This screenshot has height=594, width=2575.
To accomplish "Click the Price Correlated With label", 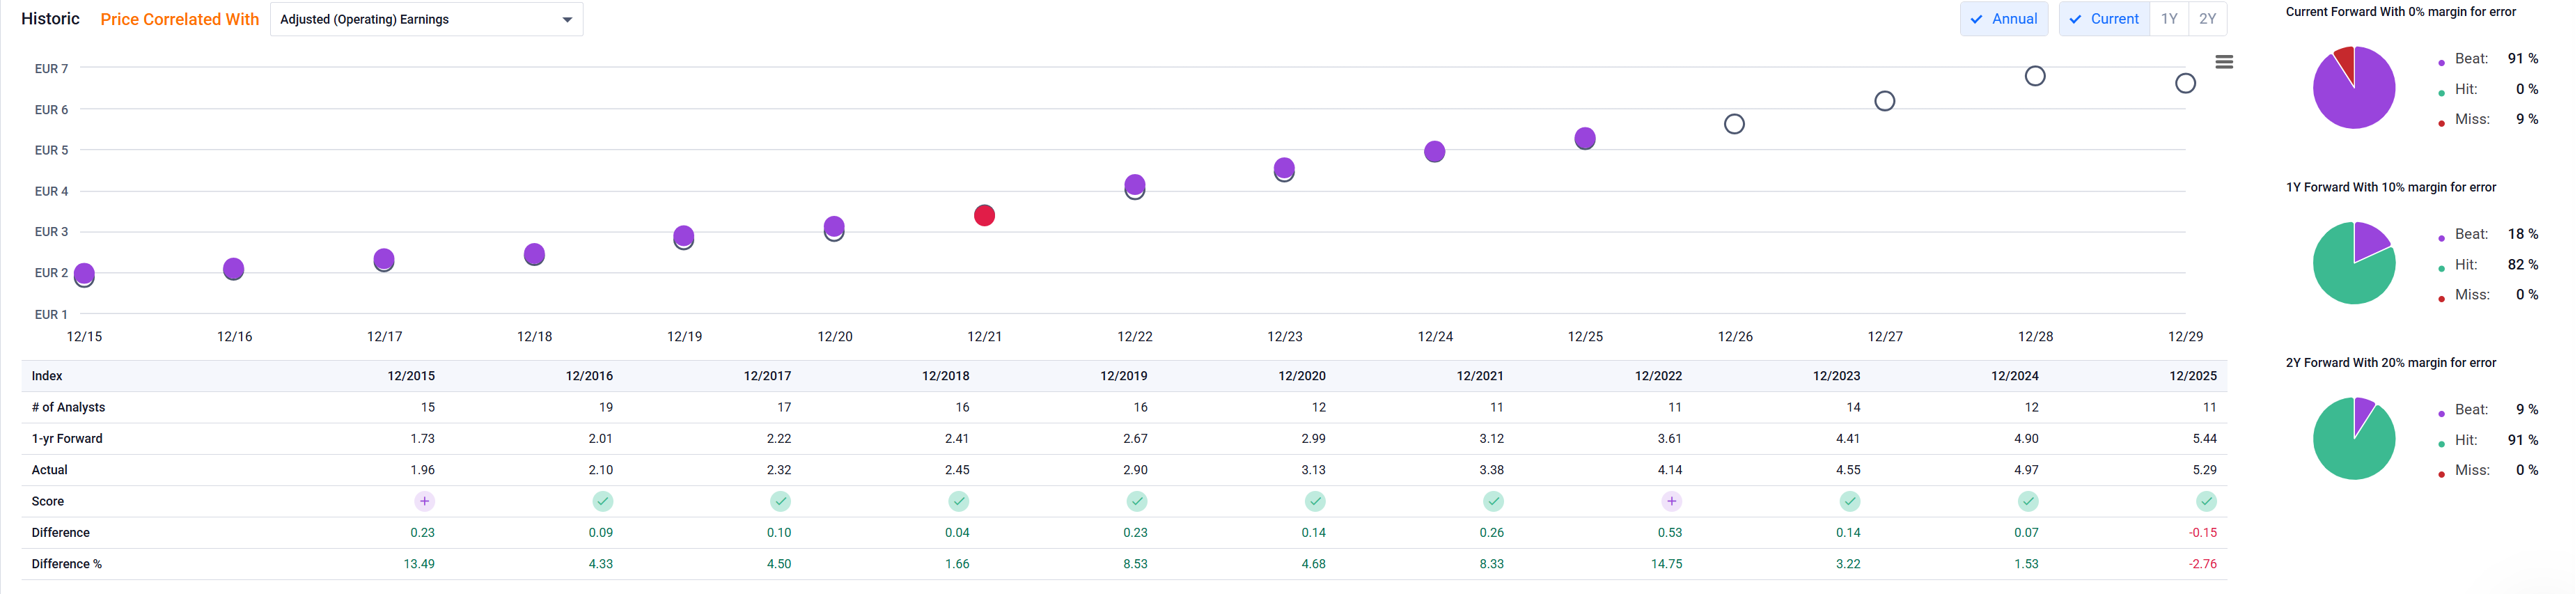I will click(x=180, y=19).
